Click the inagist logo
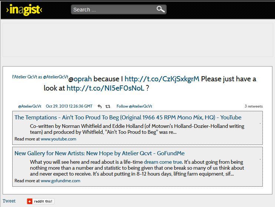275x207 pixels. 24,10
